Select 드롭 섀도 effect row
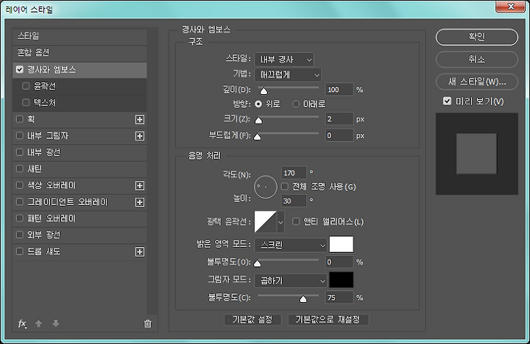 coord(79,252)
